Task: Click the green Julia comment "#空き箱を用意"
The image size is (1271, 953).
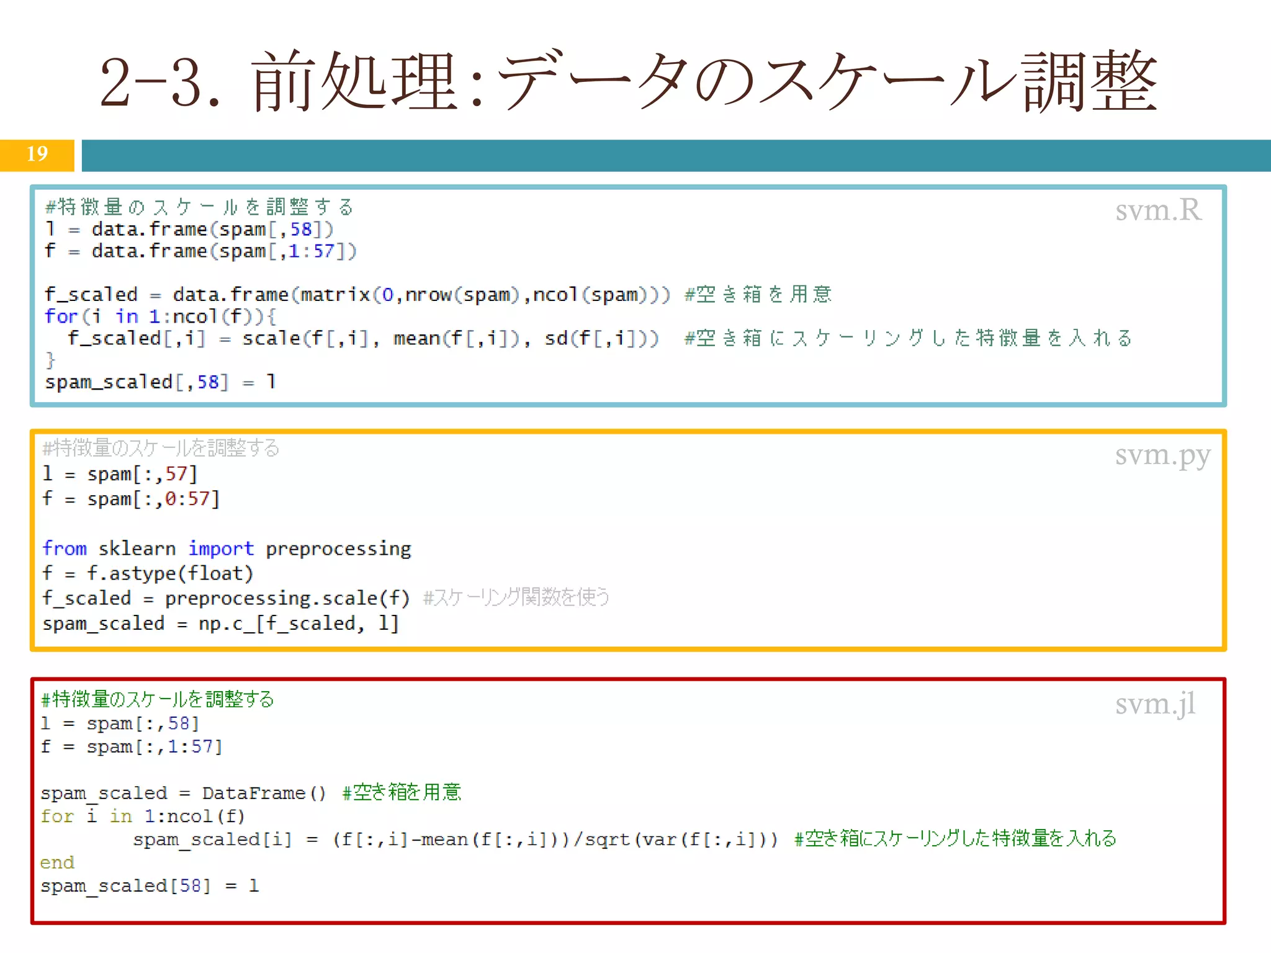Action: pos(402,792)
